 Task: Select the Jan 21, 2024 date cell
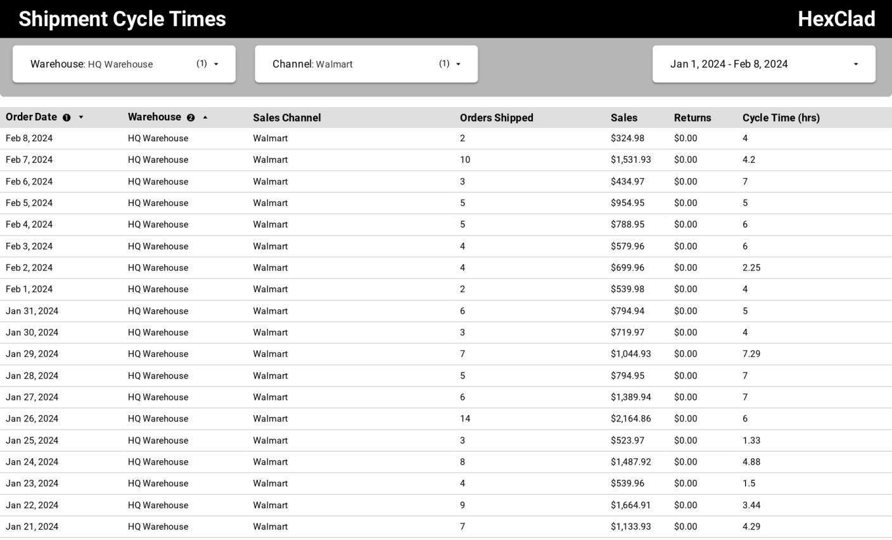(32, 527)
